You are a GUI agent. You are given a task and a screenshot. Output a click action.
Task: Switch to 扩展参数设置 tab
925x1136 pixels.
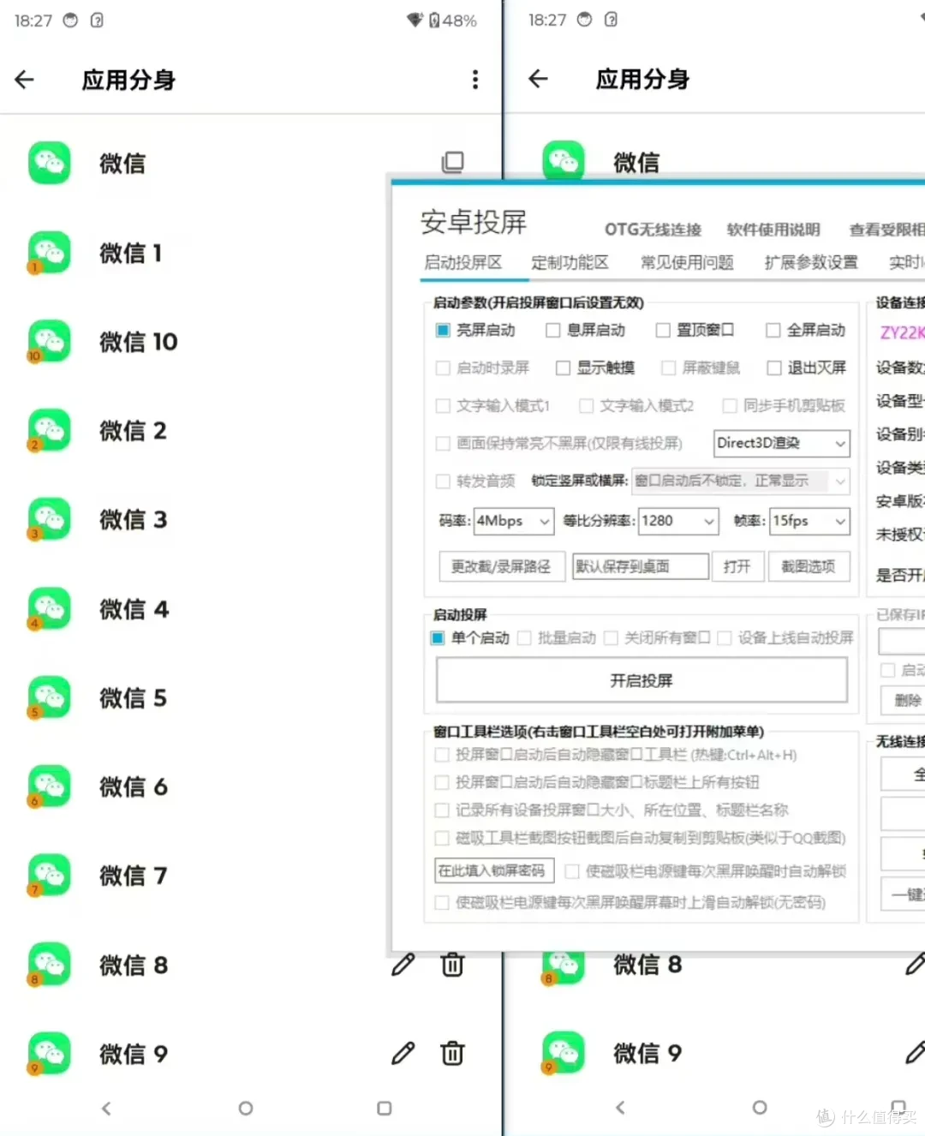click(x=811, y=262)
